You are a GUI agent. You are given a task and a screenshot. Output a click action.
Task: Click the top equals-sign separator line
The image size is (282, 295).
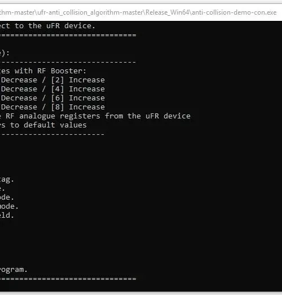(x=68, y=35)
